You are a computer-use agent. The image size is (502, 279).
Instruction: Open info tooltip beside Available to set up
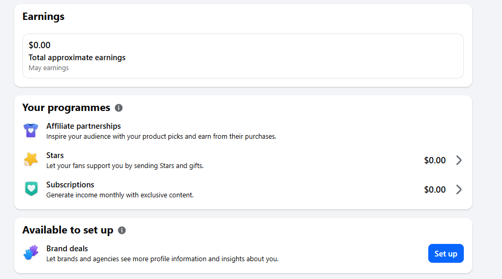coord(122,230)
